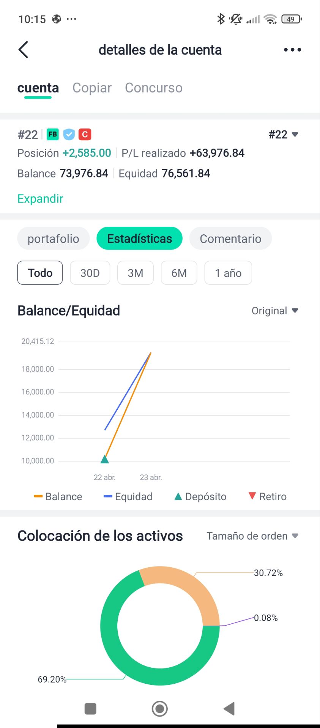The height and width of the screenshot is (728, 320).
Task: Tap the back arrow icon
Action: (24, 50)
